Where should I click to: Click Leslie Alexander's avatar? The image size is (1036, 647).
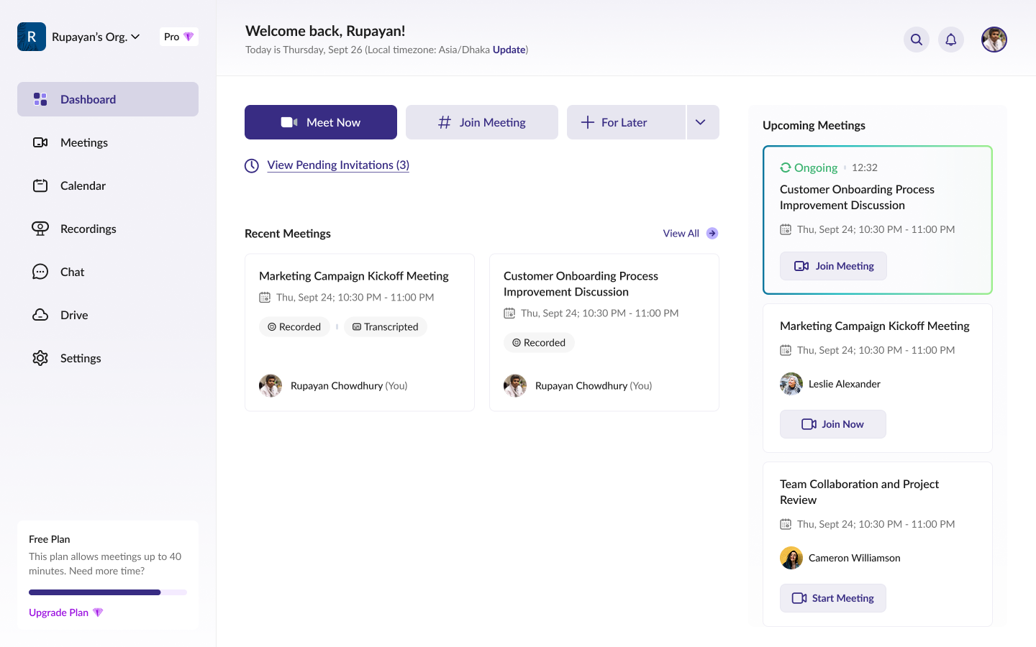(791, 384)
